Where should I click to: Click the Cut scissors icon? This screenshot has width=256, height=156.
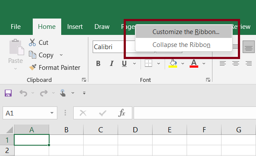point(32,42)
